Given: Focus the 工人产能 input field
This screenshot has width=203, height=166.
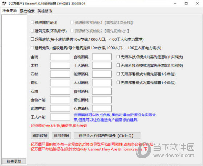Looking at the screenshot, I should [60, 117].
